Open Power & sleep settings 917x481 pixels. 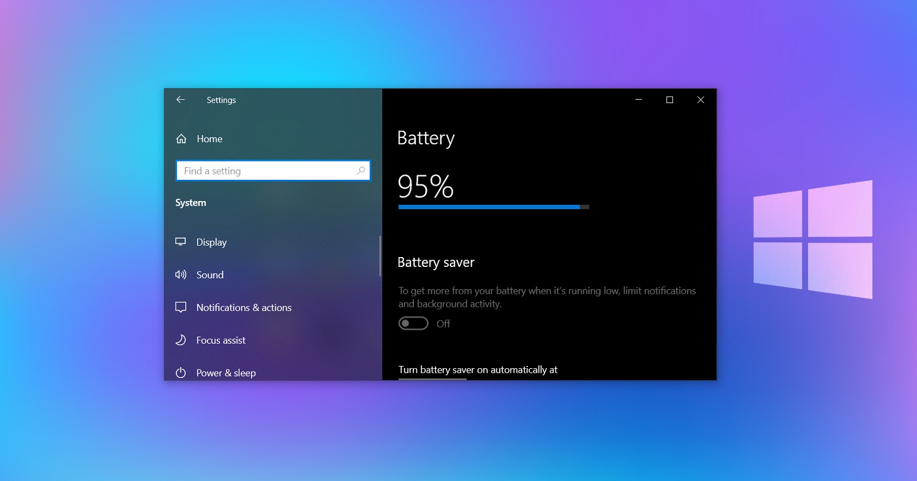pos(226,373)
